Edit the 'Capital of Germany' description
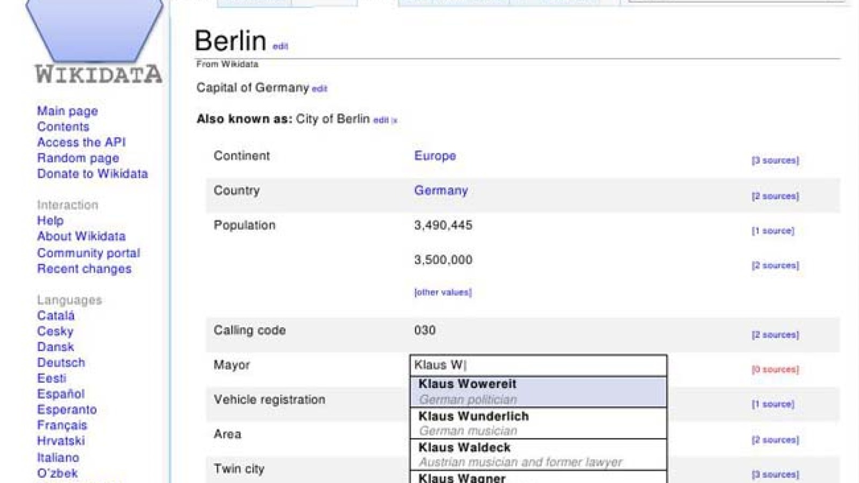The image size is (859, 483). point(319,89)
